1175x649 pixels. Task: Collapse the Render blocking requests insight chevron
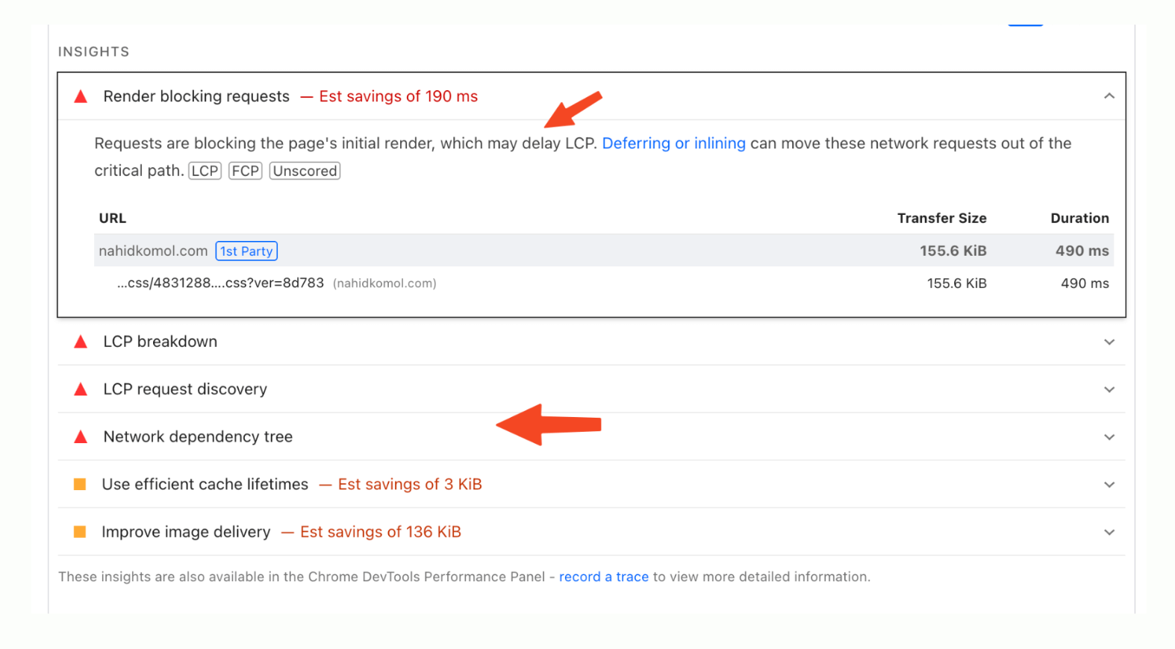pos(1109,96)
